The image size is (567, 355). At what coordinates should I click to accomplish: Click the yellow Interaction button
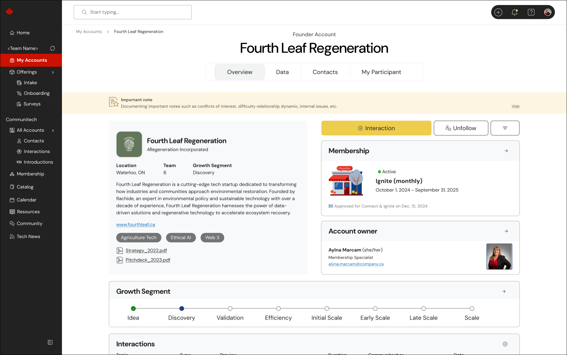(x=376, y=128)
